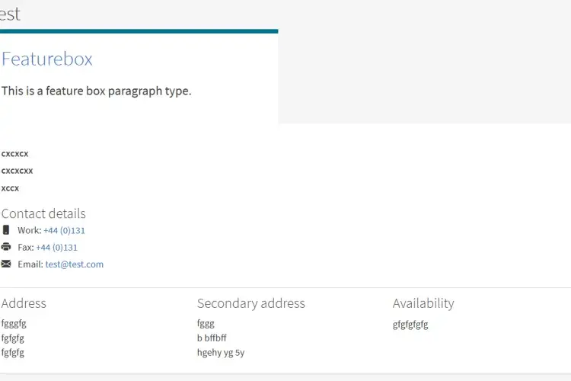571x381 pixels.
Task: Click the Secondary address heading
Action: click(x=250, y=303)
